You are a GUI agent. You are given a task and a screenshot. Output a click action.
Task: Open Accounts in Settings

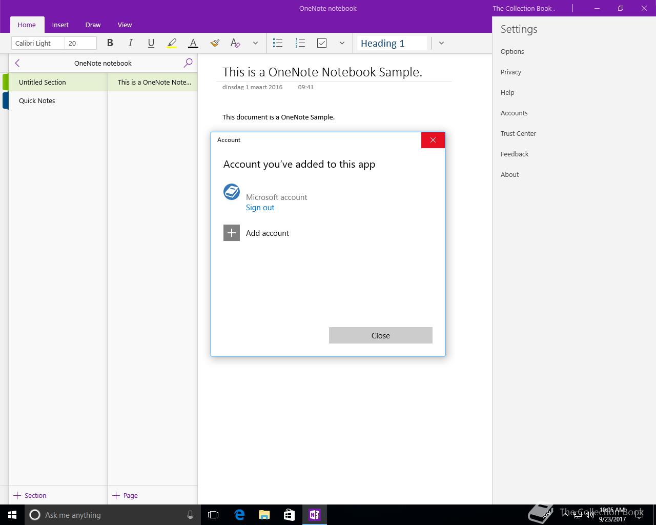(x=514, y=113)
